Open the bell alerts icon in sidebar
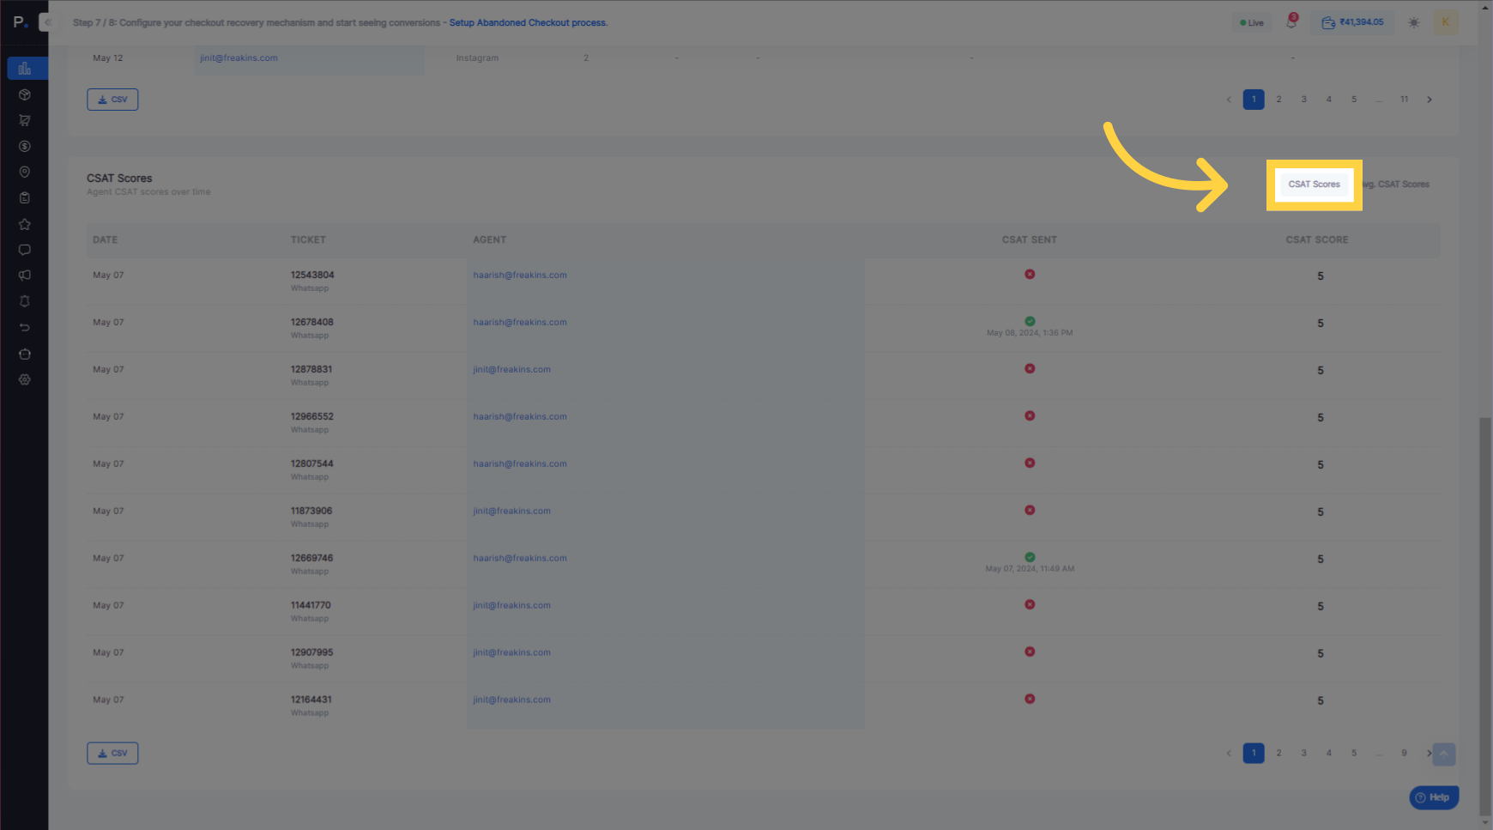 pyautogui.click(x=25, y=301)
